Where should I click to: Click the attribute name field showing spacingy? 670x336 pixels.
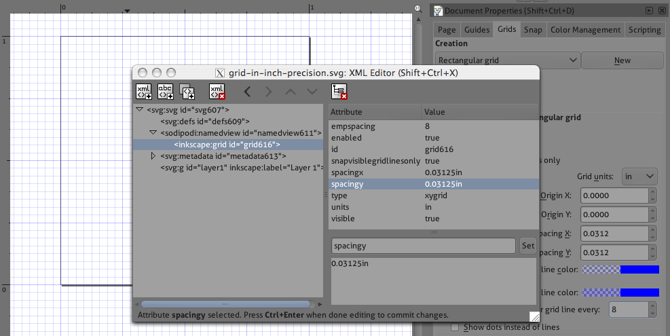[x=423, y=246]
